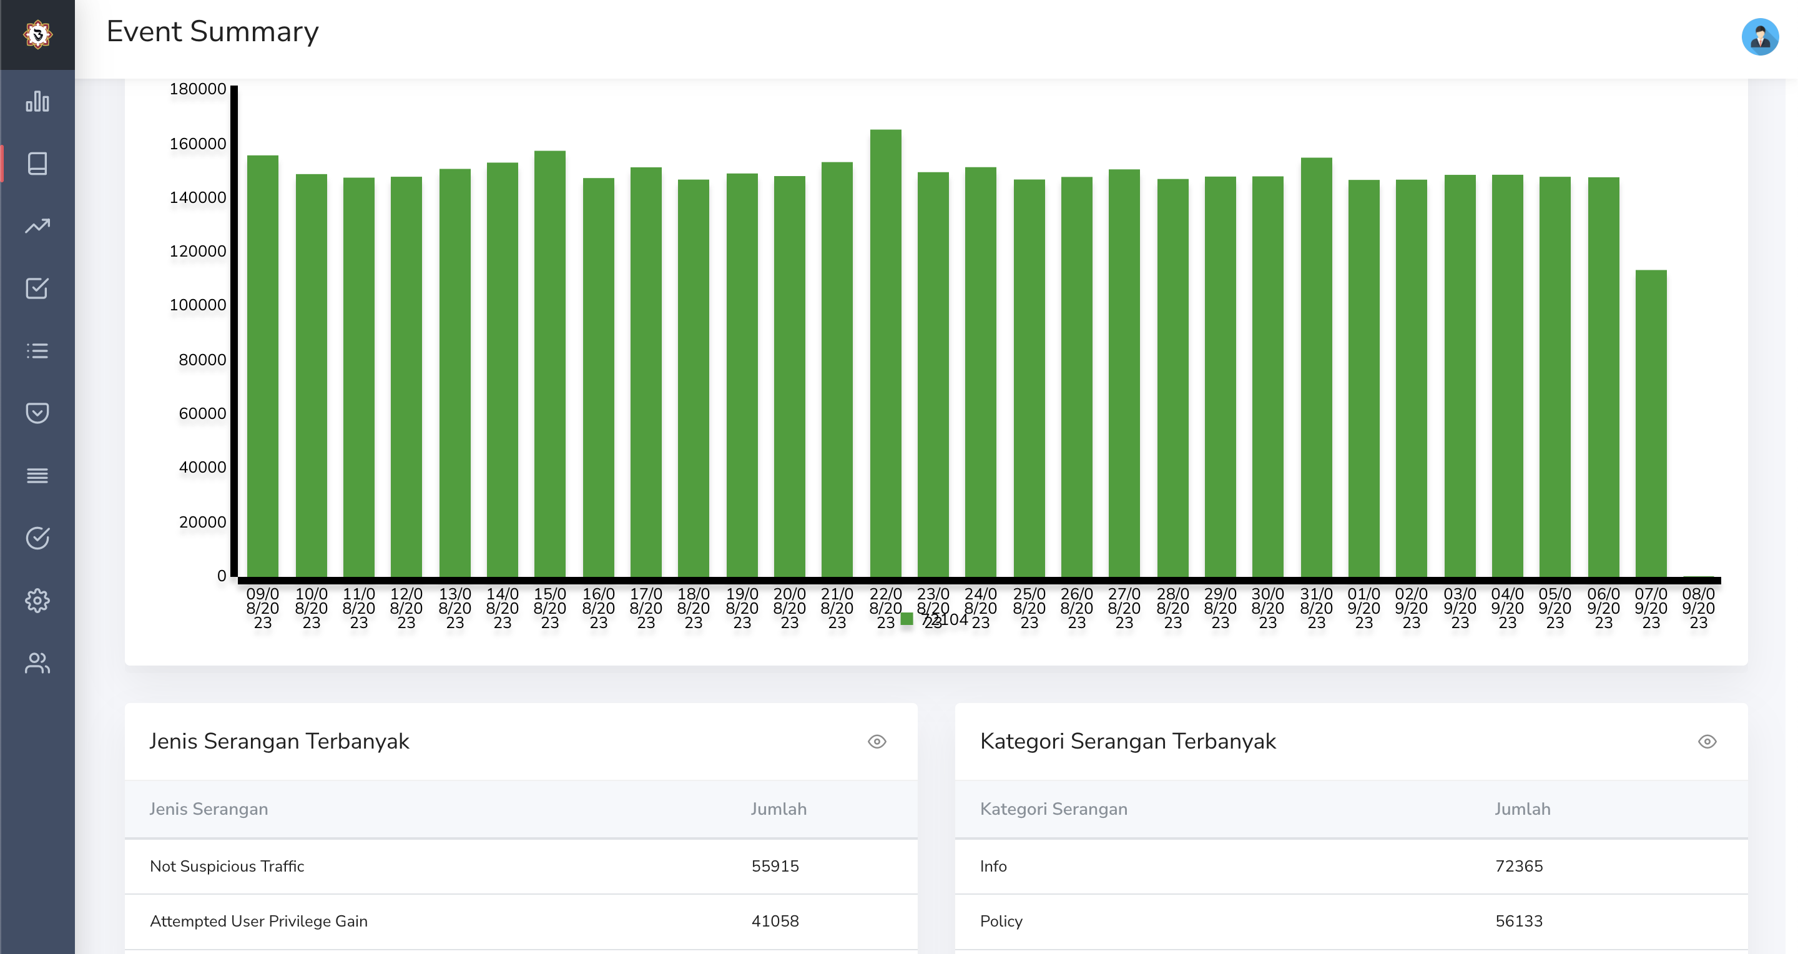Viewport: 1798px width, 954px height.
Task: Open the check circle sidebar icon
Action: pyautogui.click(x=37, y=538)
